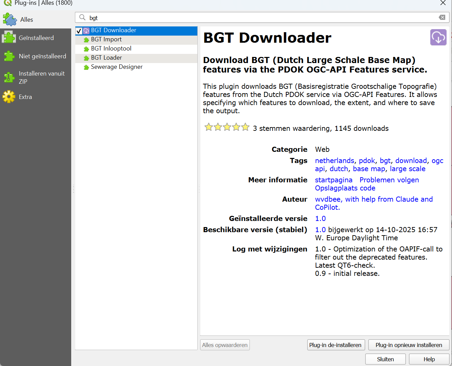Select Sewerage Designer plugin entry
The image size is (452, 366).
tap(117, 67)
